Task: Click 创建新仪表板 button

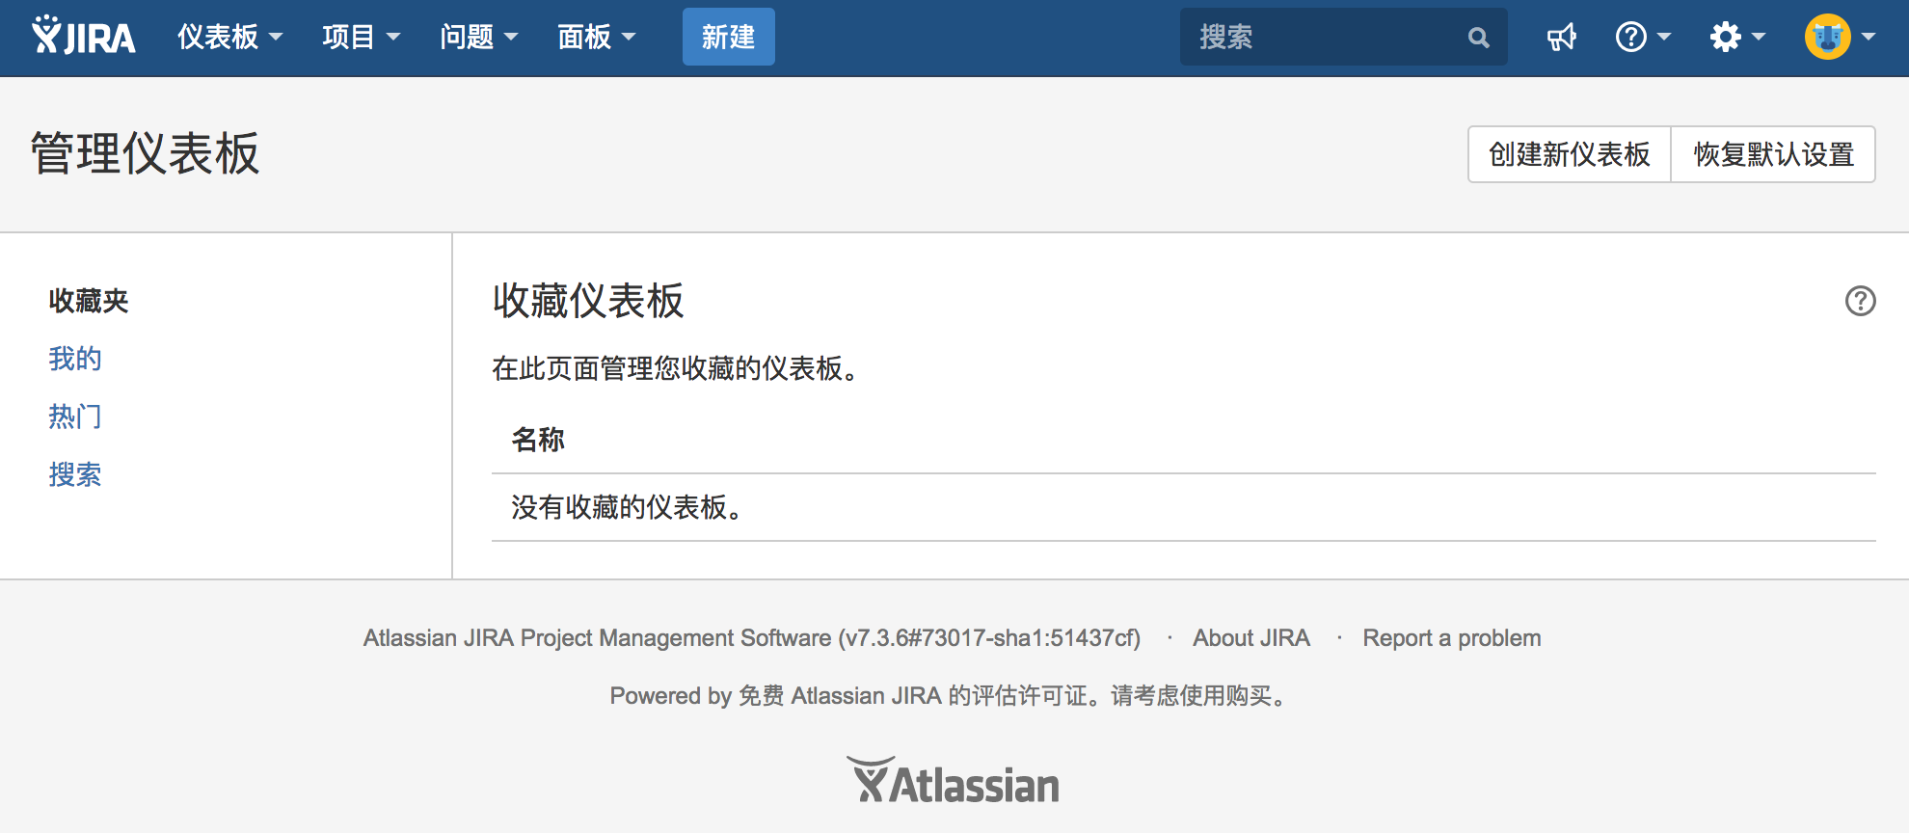Action: tap(1569, 154)
